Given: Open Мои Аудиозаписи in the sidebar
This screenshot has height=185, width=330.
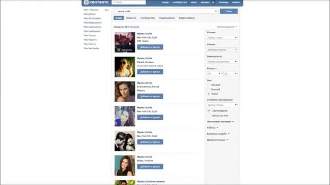Looking at the screenshot, I should 92,27.
